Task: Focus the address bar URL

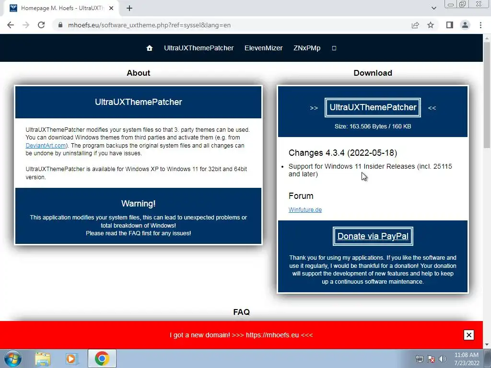Action: (150, 25)
